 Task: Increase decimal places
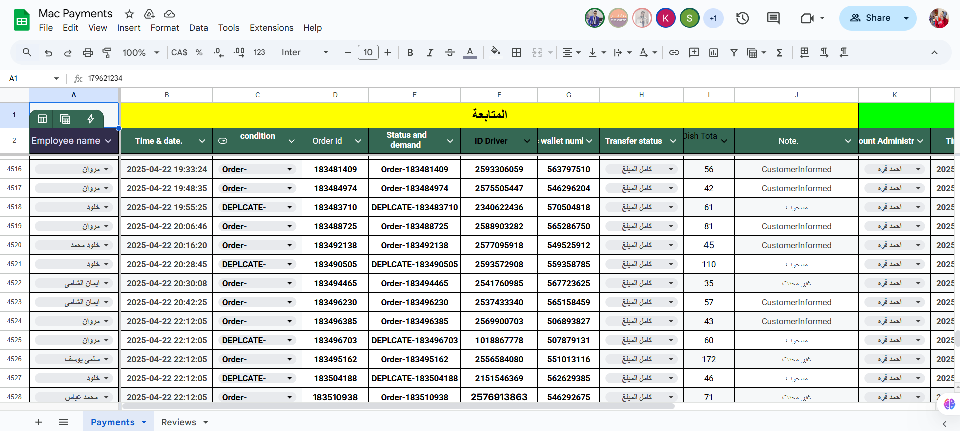coord(239,52)
